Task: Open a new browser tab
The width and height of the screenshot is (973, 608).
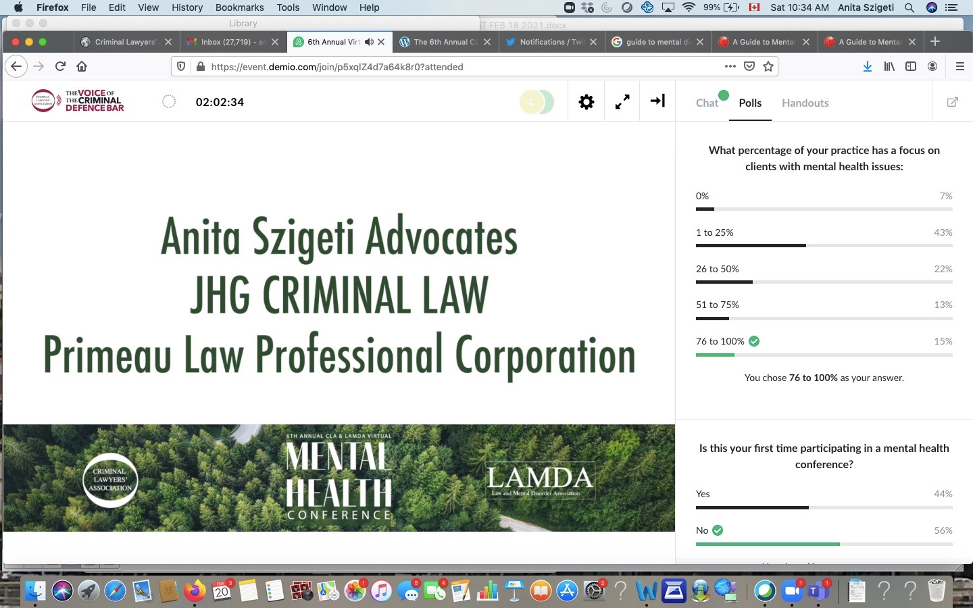Action: pyautogui.click(x=935, y=42)
